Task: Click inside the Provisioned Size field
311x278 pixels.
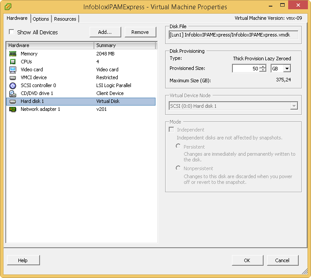Action: (246, 69)
